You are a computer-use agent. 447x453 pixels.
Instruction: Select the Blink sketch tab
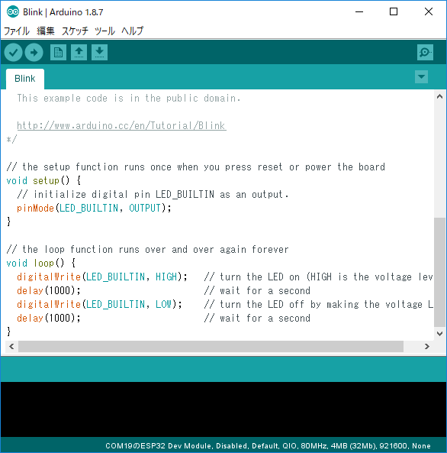click(x=25, y=79)
